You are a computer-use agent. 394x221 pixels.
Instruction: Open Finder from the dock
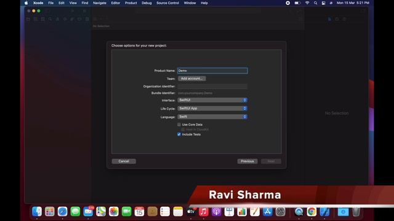click(x=37, y=211)
